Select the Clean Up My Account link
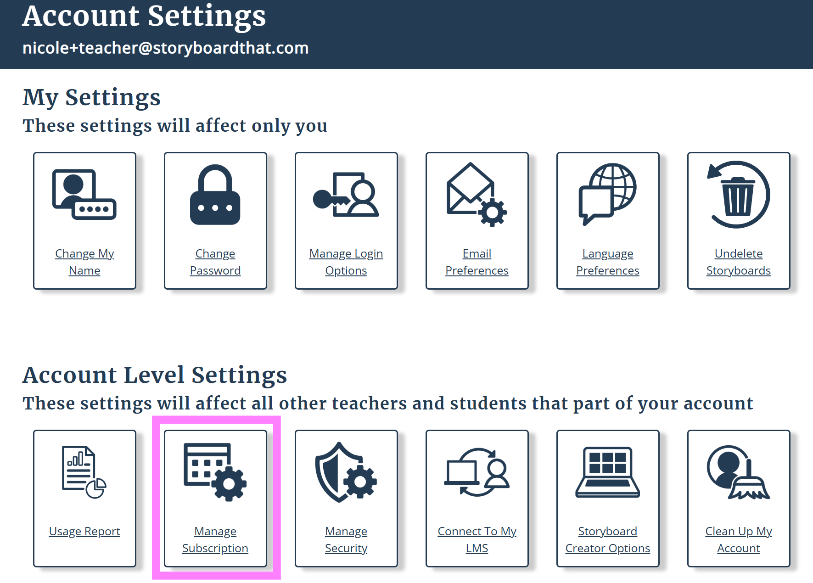The width and height of the screenshot is (813, 583). pos(738,540)
